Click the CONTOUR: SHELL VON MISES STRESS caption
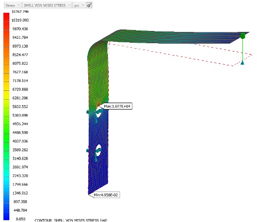Viewport: 257px width, 222px height. [x=71, y=220]
